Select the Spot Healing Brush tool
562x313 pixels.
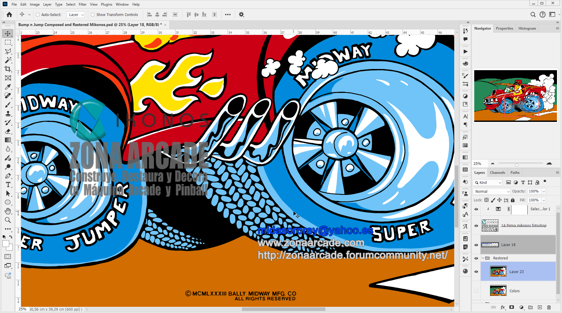pos(8,96)
